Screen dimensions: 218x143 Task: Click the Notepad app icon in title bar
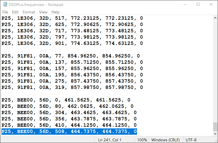pos(5,5)
